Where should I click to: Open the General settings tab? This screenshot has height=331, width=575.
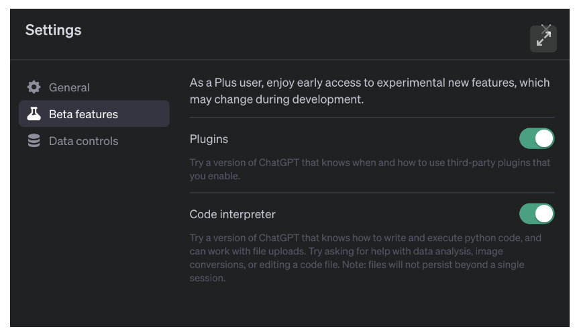[94, 87]
